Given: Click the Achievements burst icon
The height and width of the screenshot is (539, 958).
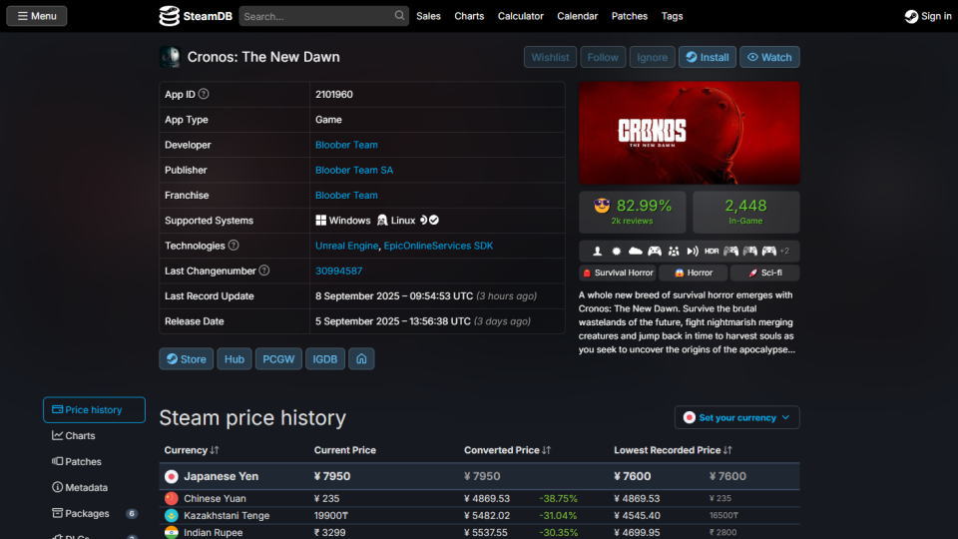Looking at the screenshot, I should point(616,251).
